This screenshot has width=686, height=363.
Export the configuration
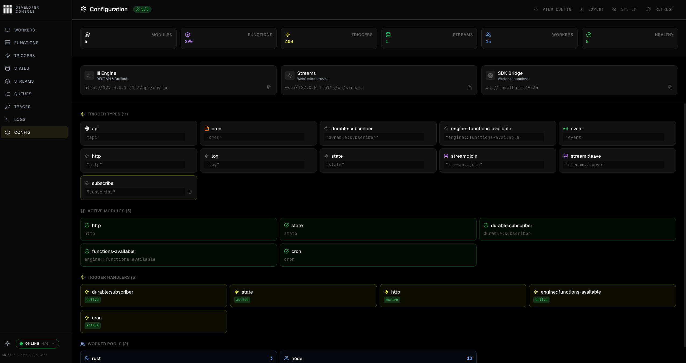tap(592, 9)
